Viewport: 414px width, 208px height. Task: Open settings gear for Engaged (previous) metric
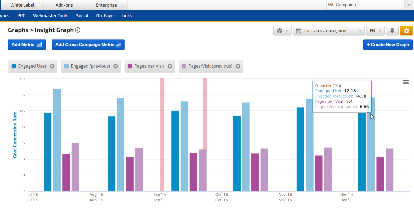(116, 66)
